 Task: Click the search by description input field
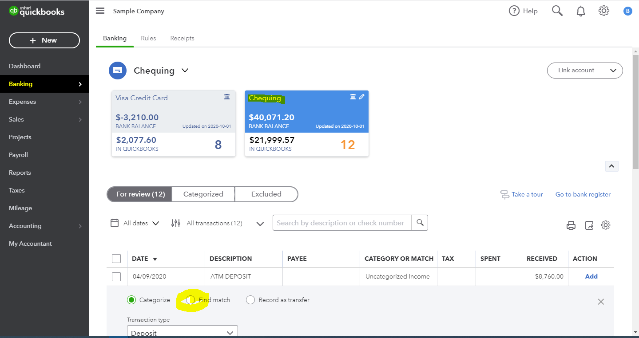pyautogui.click(x=342, y=223)
